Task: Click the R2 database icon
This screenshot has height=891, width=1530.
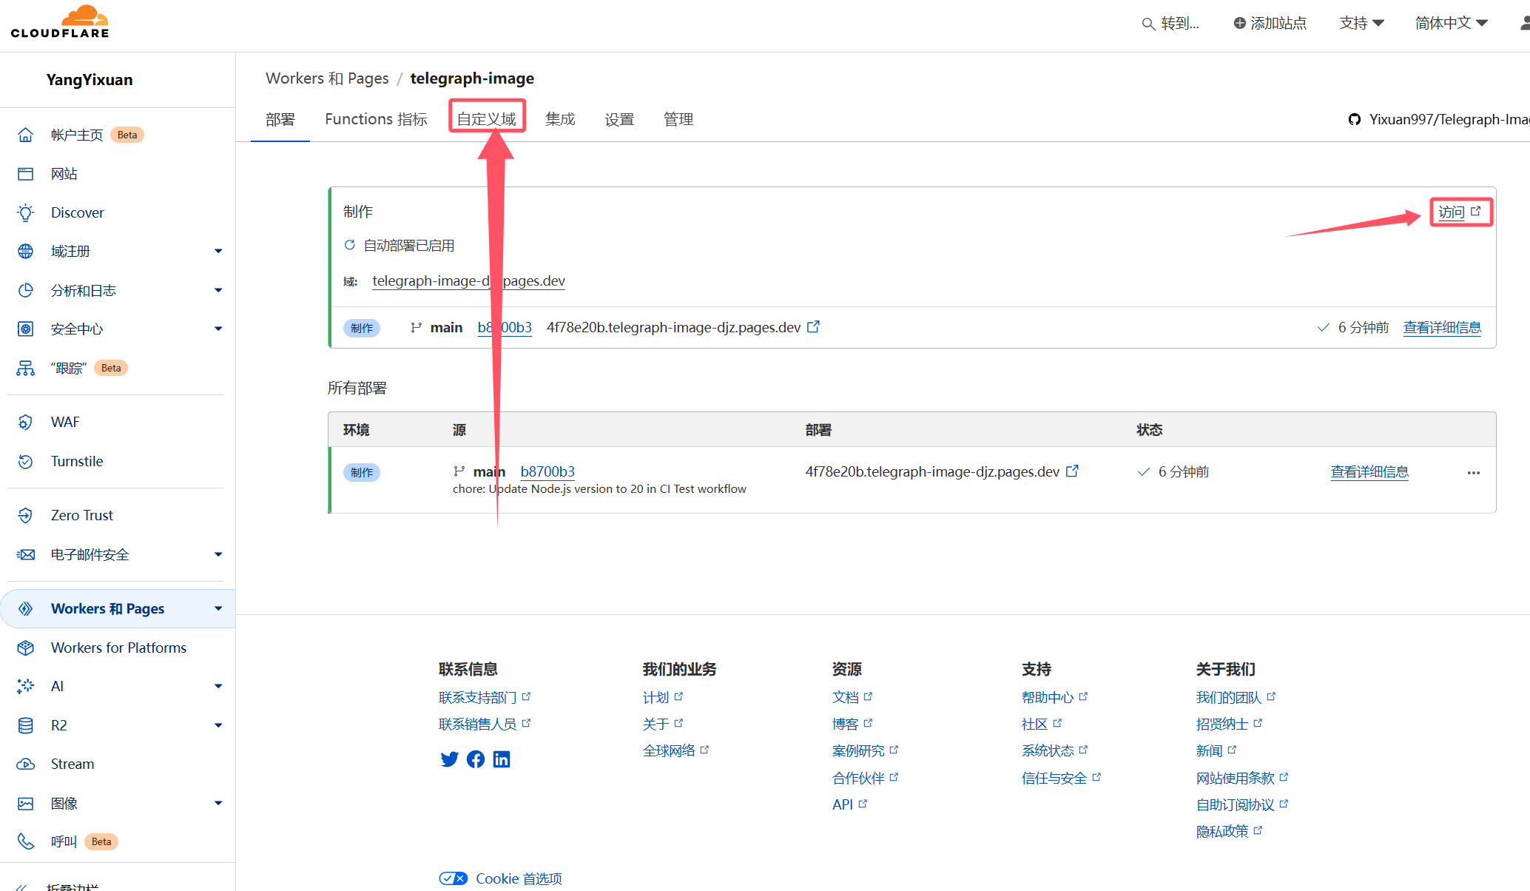Action: [26, 725]
